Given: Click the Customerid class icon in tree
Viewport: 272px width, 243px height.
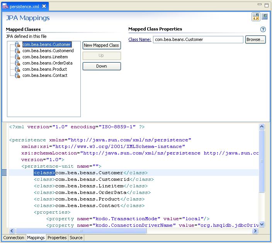Looking at the screenshot, I should [17, 51].
